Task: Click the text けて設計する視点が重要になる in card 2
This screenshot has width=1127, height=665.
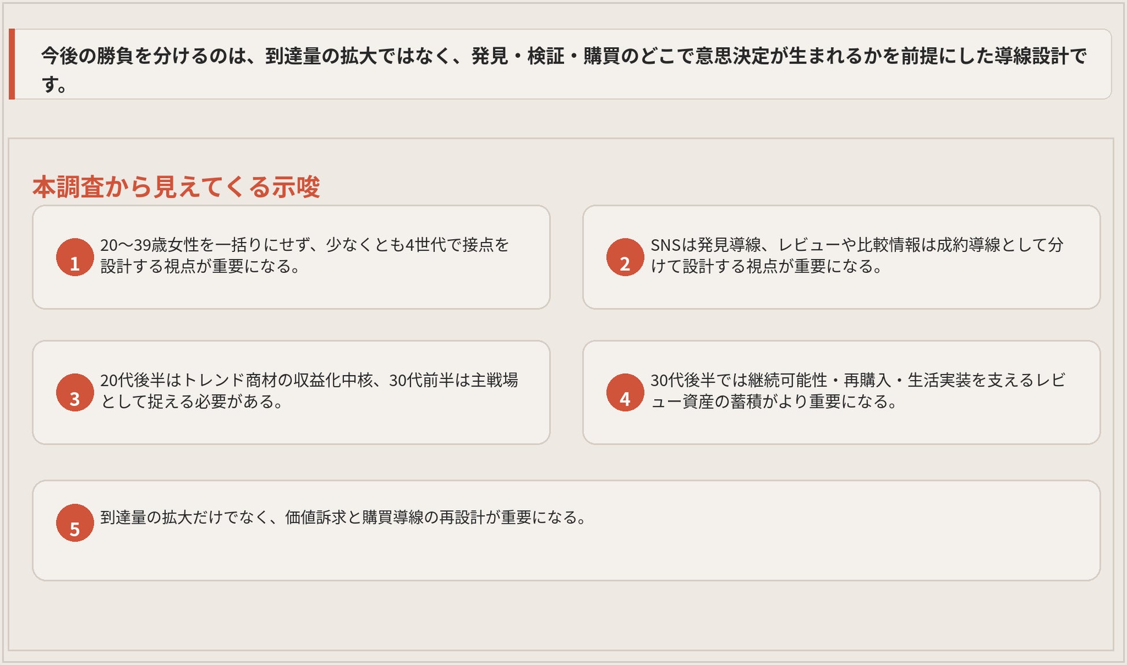Action: pyautogui.click(x=766, y=266)
